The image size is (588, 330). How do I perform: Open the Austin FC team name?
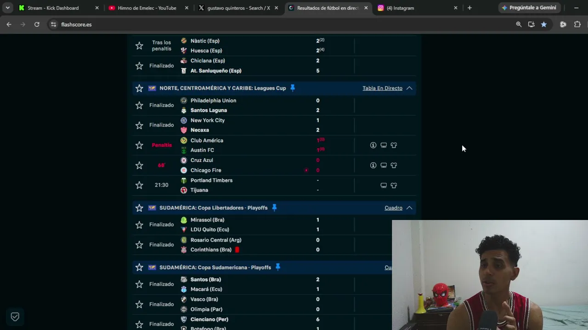point(202,150)
